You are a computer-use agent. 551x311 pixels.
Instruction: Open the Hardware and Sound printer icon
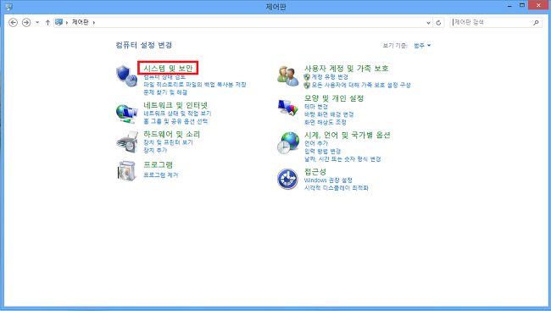127,142
